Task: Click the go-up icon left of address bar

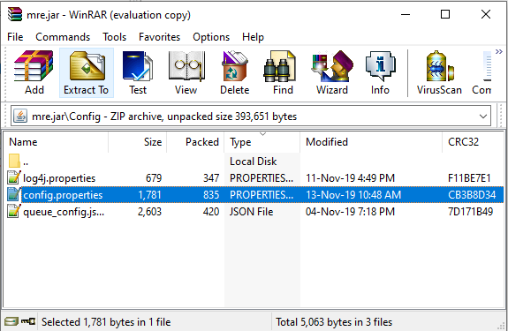Action: 20,117
